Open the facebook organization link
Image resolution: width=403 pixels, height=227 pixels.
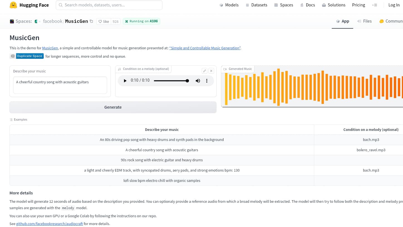pos(53,21)
